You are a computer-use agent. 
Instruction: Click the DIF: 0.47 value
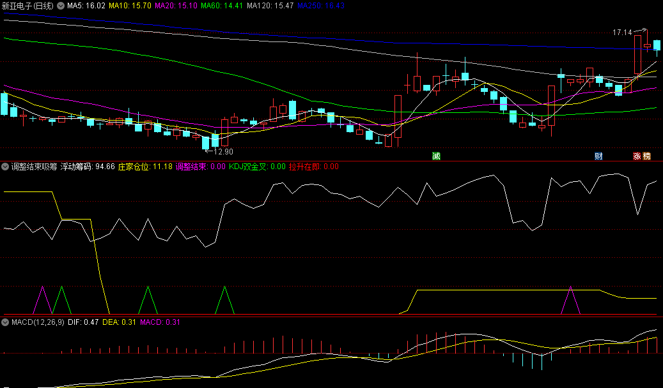83,322
